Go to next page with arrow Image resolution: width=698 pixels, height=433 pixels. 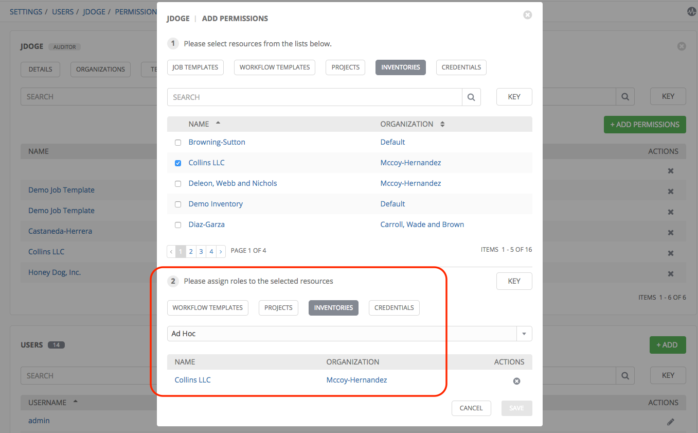pos(221,251)
